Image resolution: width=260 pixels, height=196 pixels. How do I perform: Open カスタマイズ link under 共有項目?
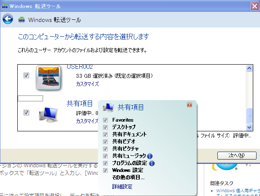(x=87, y=121)
